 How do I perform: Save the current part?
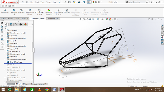point(74,2)
